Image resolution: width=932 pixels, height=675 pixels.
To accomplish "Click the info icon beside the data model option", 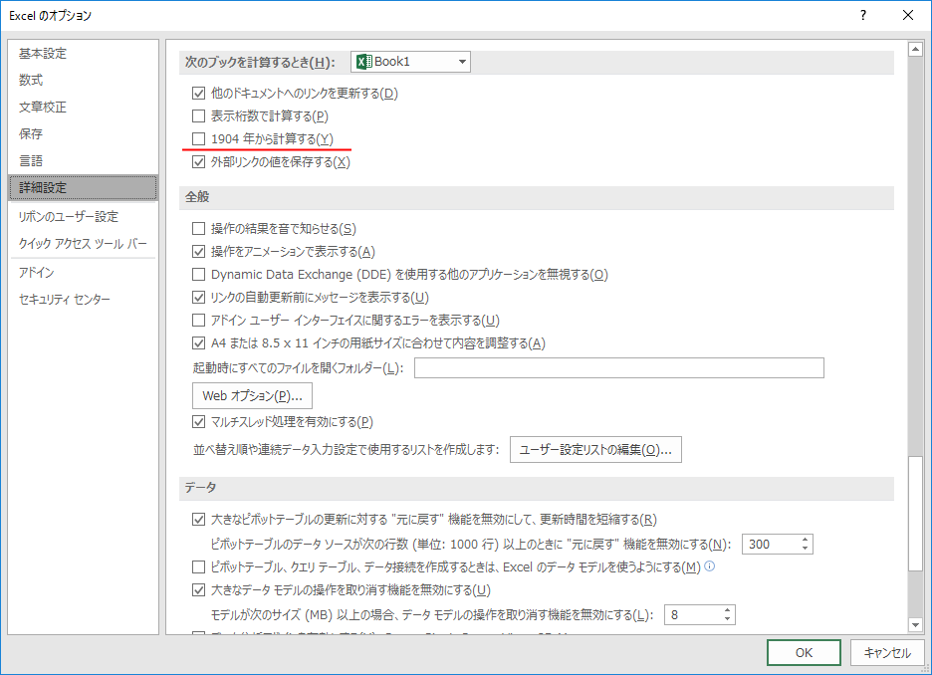I will pos(709,566).
